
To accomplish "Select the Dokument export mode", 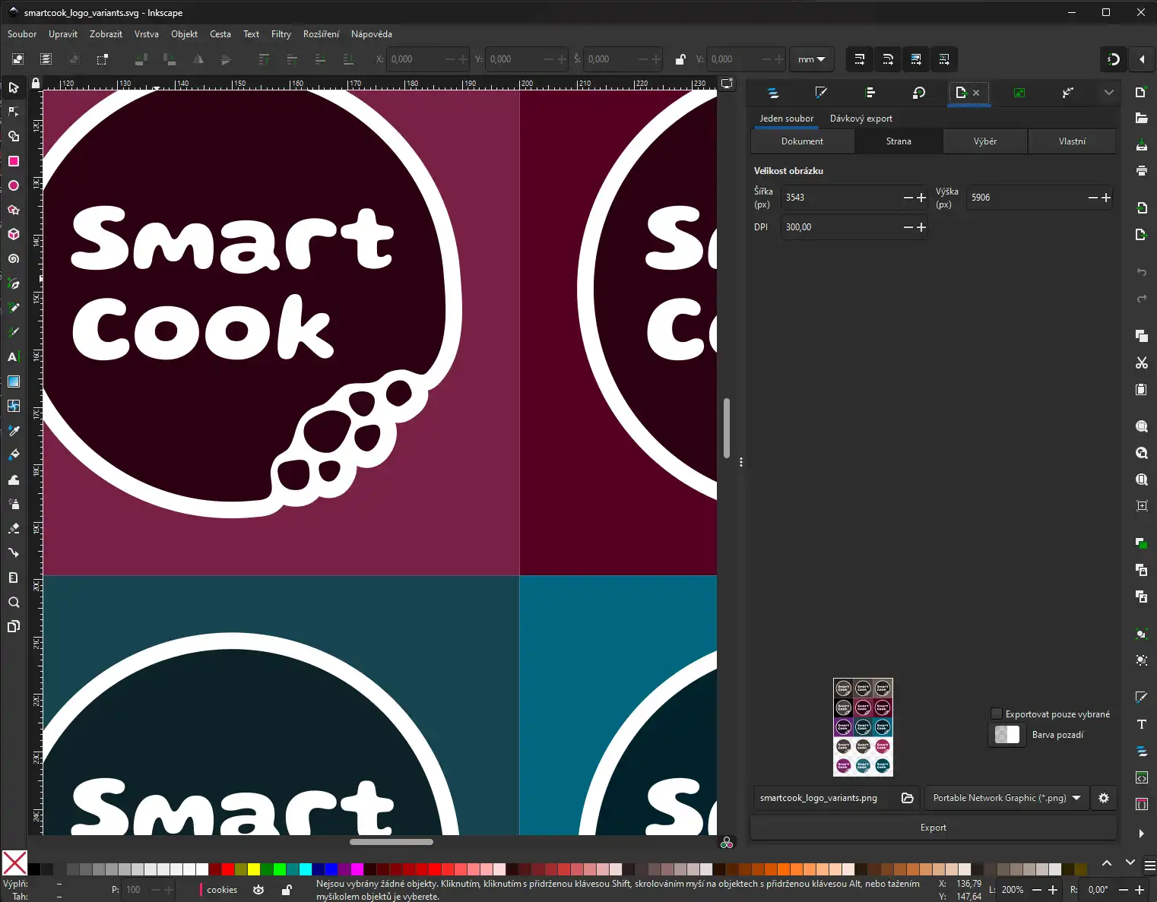I will (x=802, y=141).
